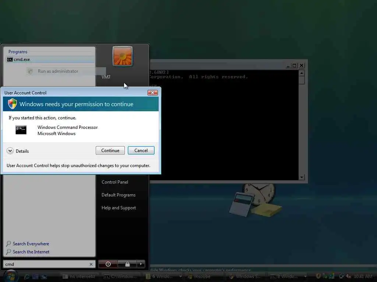
Task: Open shutdown options arrow menu
Action: [141, 264]
